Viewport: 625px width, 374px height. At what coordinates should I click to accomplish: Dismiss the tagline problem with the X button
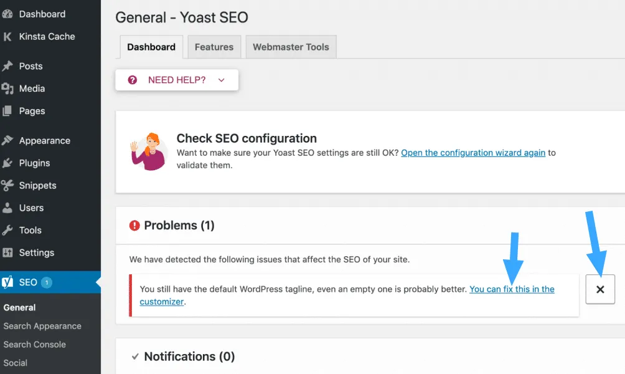tap(599, 289)
